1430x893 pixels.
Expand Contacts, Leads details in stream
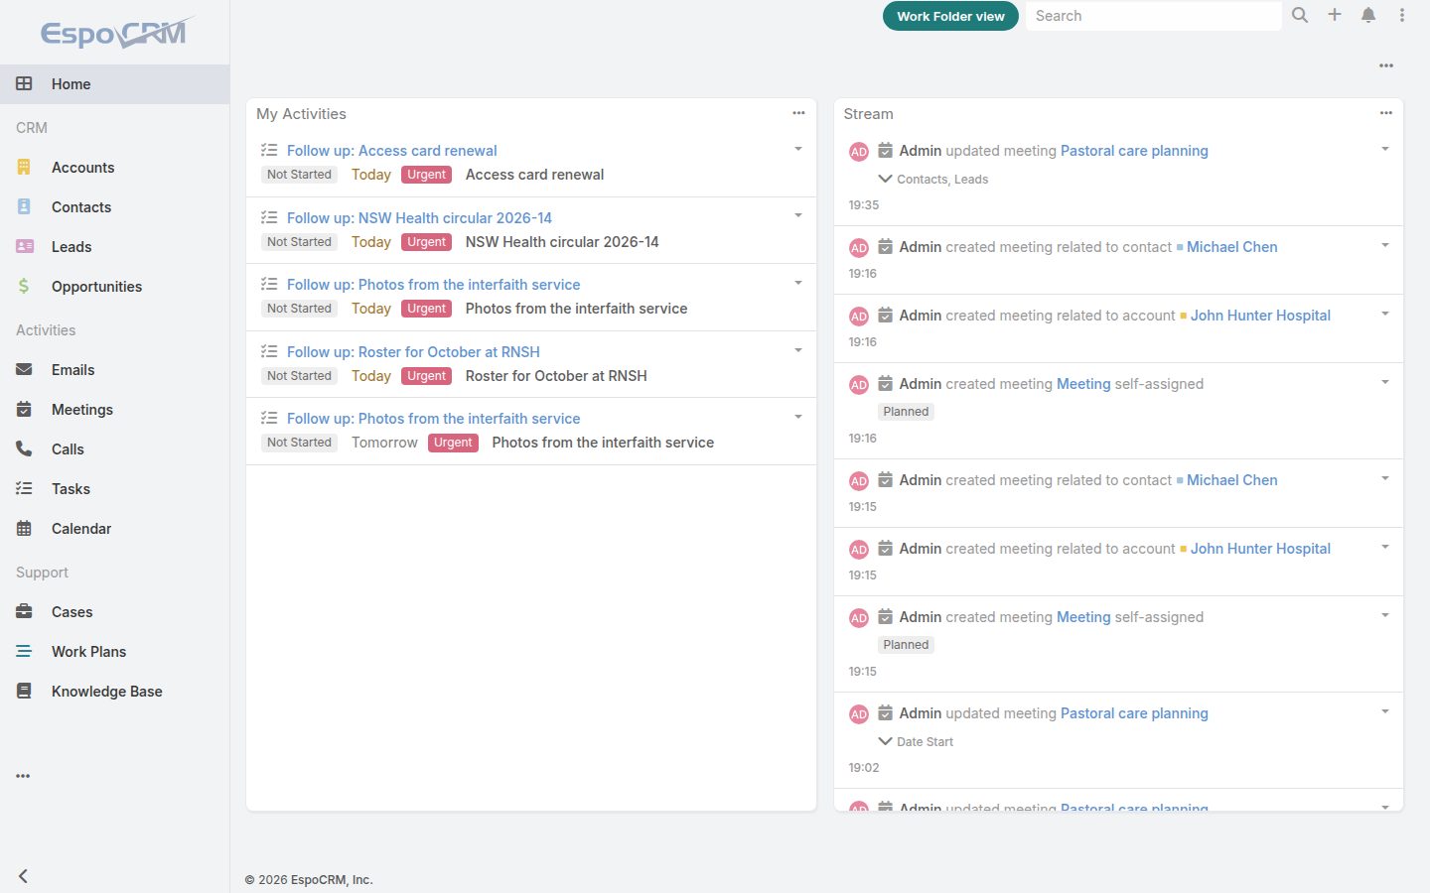(885, 179)
